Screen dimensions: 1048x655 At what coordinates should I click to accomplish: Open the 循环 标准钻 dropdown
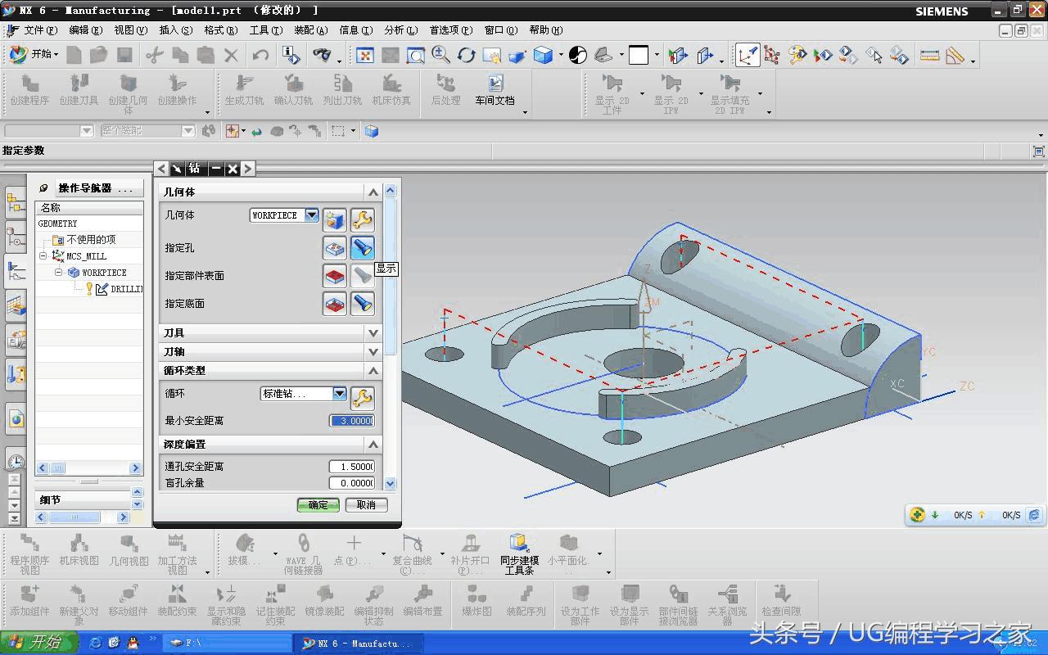pyautogui.click(x=339, y=394)
